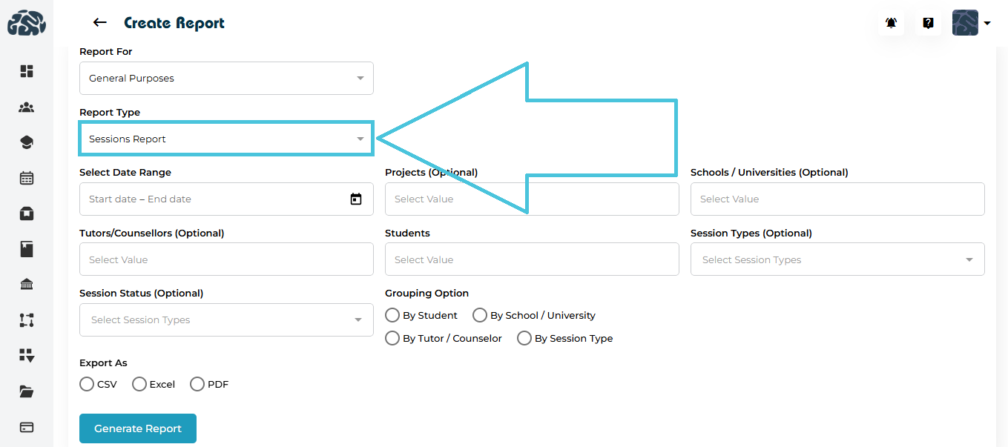Click the date picker calendar icon
The image size is (1008, 447).
[356, 199]
